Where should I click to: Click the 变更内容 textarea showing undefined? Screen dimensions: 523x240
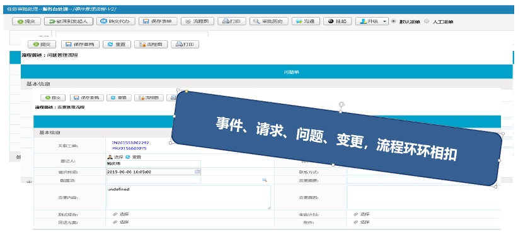188,197
